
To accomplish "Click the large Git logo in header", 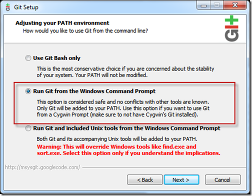I will (231, 28).
